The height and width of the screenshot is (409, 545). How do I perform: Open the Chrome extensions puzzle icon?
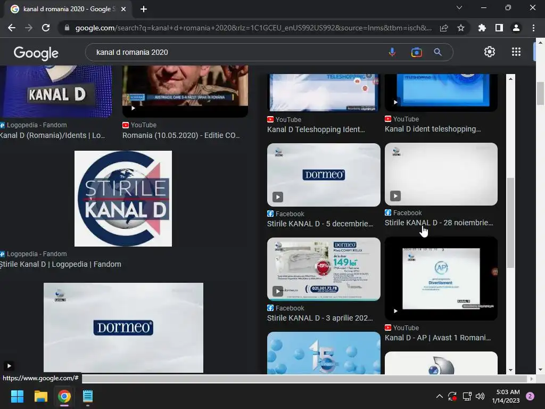point(482,28)
